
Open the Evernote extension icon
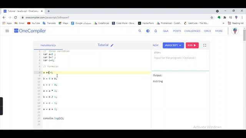(219, 17)
